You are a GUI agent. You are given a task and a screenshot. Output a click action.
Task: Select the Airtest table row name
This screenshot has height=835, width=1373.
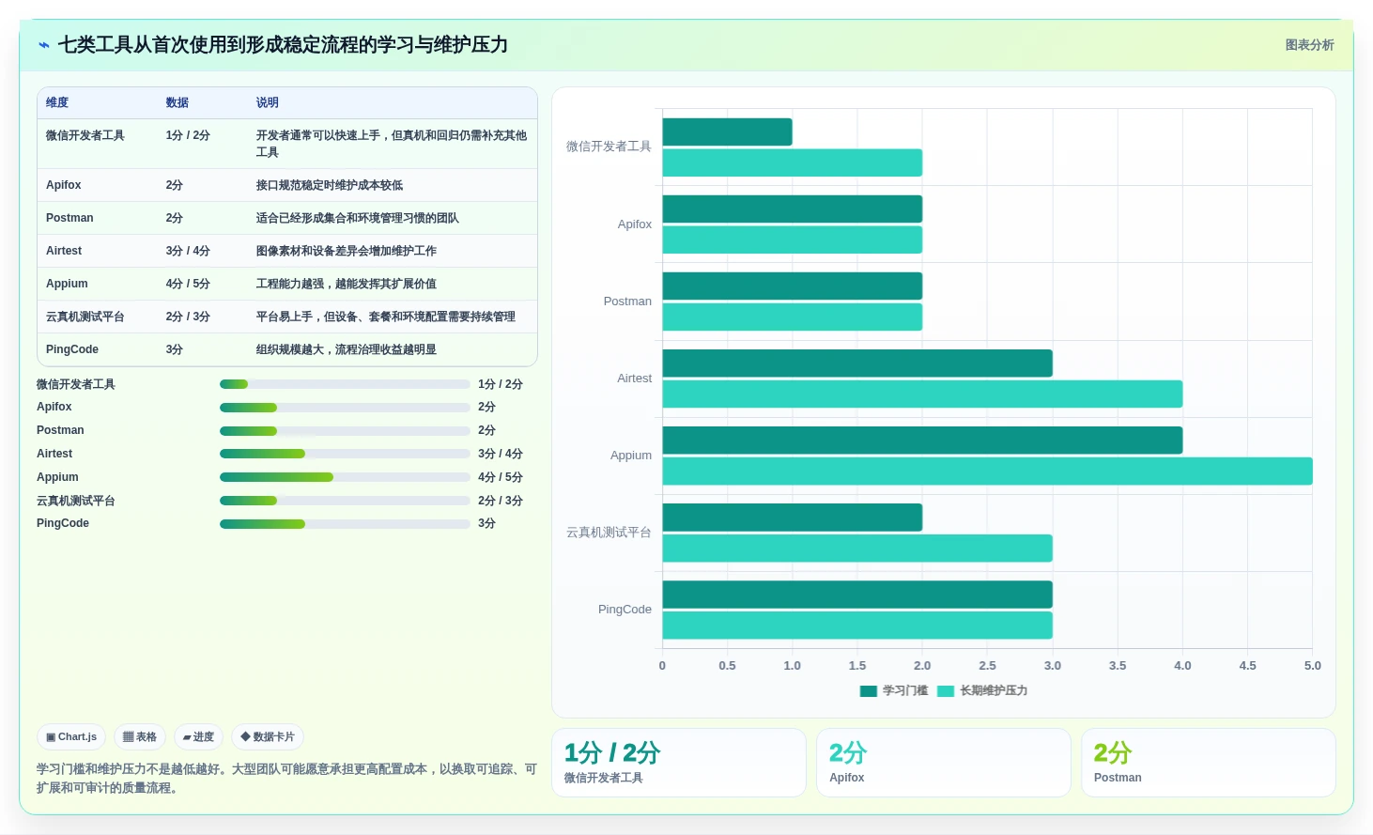point(64,251)
